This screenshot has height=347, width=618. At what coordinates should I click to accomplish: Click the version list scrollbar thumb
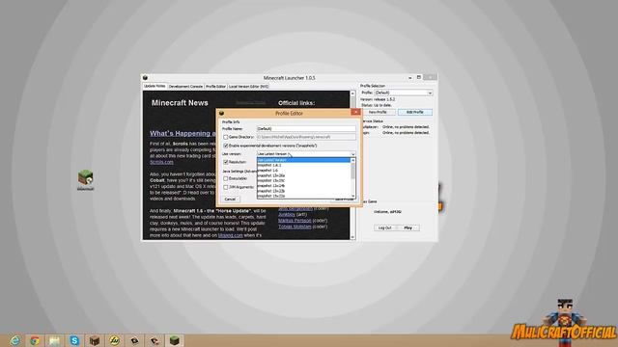[x=352, y=172]
